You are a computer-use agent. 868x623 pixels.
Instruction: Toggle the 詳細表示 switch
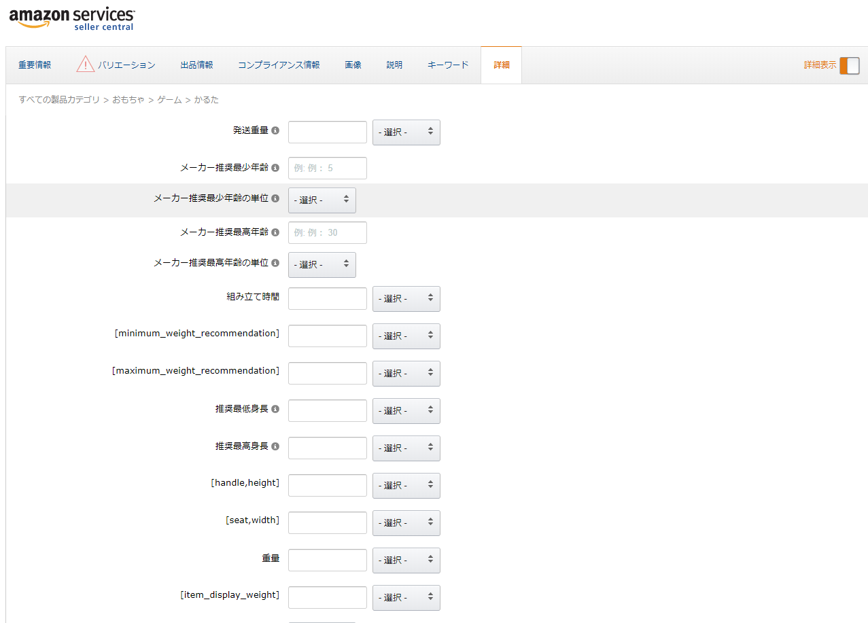849,65
